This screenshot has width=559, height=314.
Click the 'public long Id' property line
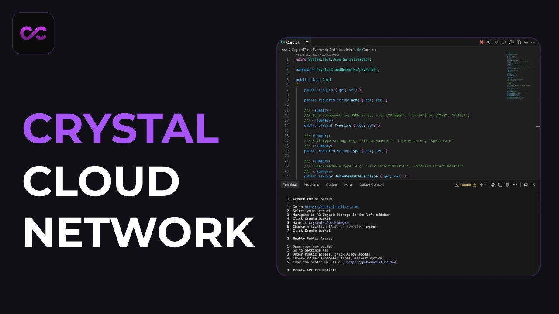pyautogui.click(x=333, y=90)
